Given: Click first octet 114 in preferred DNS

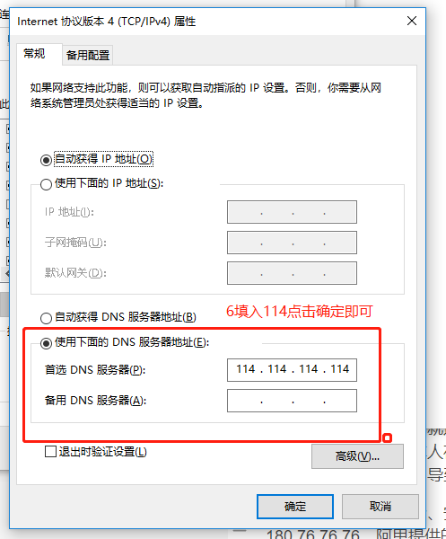Looking at the screenshot, I should coord(246,369).
